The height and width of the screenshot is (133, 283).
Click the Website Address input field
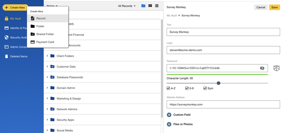click(223, 104)
